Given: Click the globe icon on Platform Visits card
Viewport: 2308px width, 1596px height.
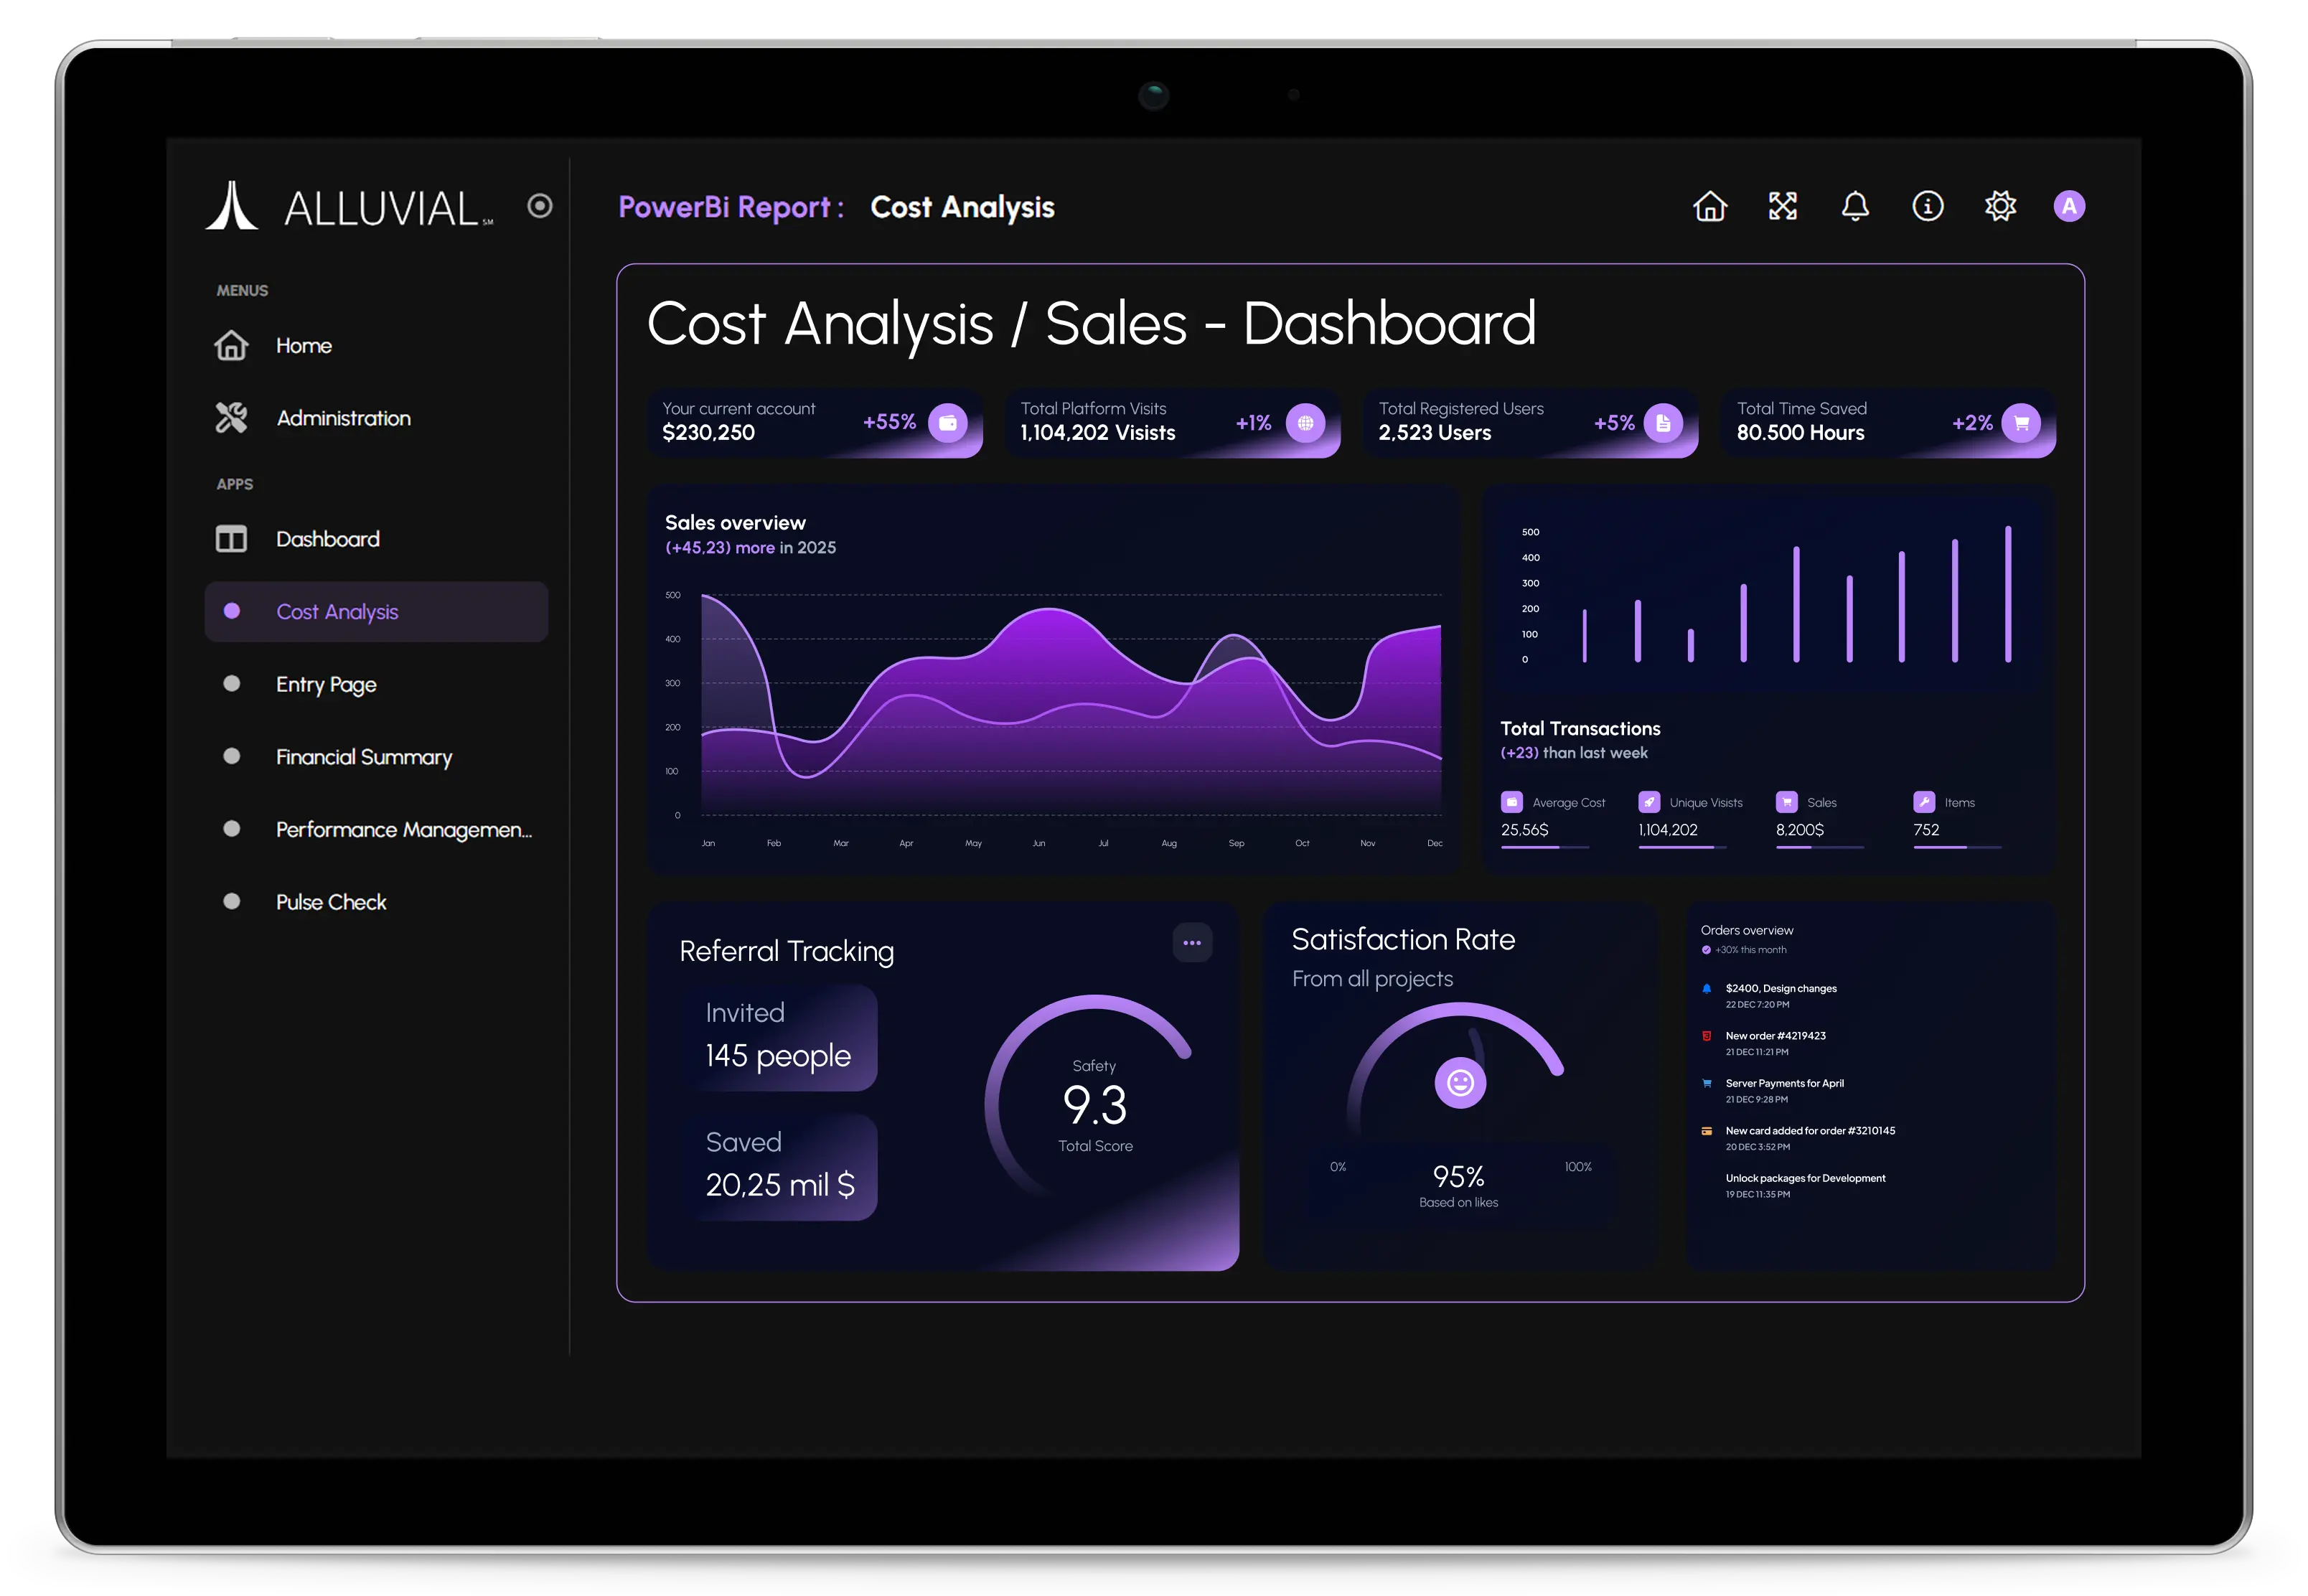Looking at the screenshot, I should tap(1305, 423).
